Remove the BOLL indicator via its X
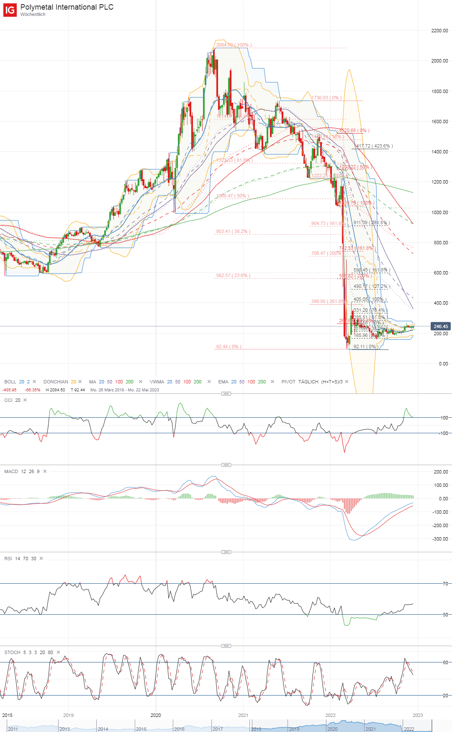The image size is (452, 732). (34, 382)
